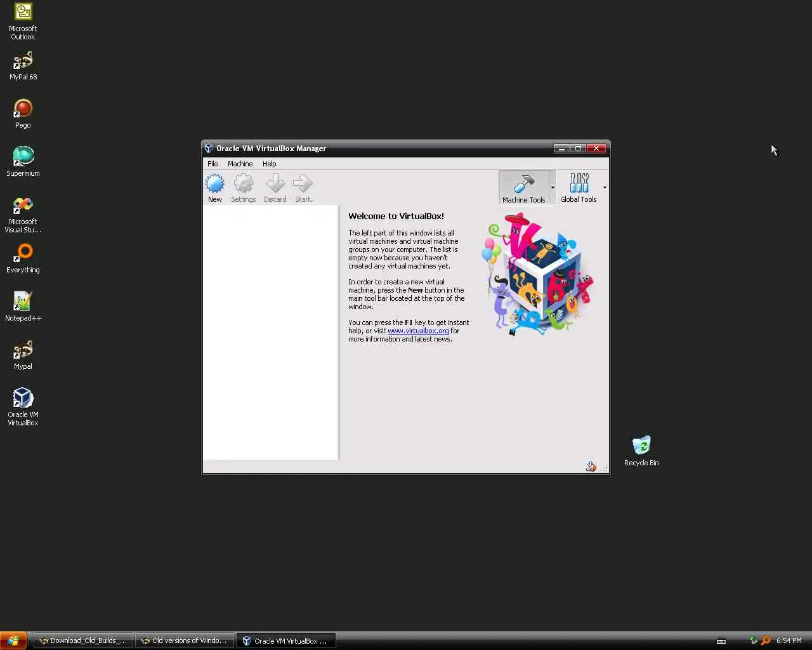Click Oracle VM VirtualBox taskbar button

285,641
